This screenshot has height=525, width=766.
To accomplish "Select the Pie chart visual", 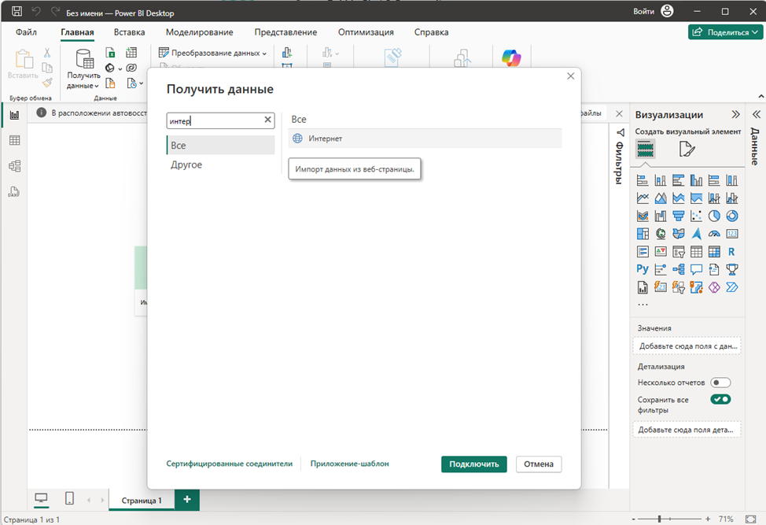I will coord(714,216).
